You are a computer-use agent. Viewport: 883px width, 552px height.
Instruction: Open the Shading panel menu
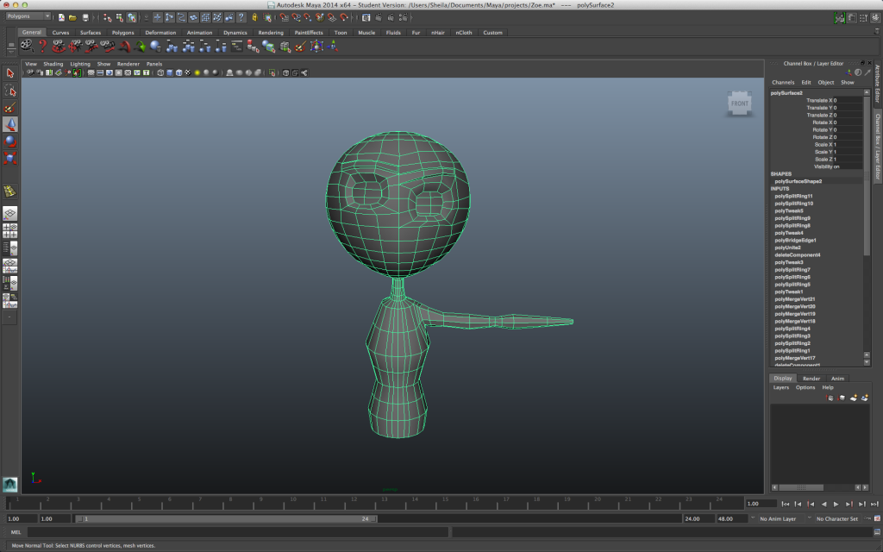[53, 64]
